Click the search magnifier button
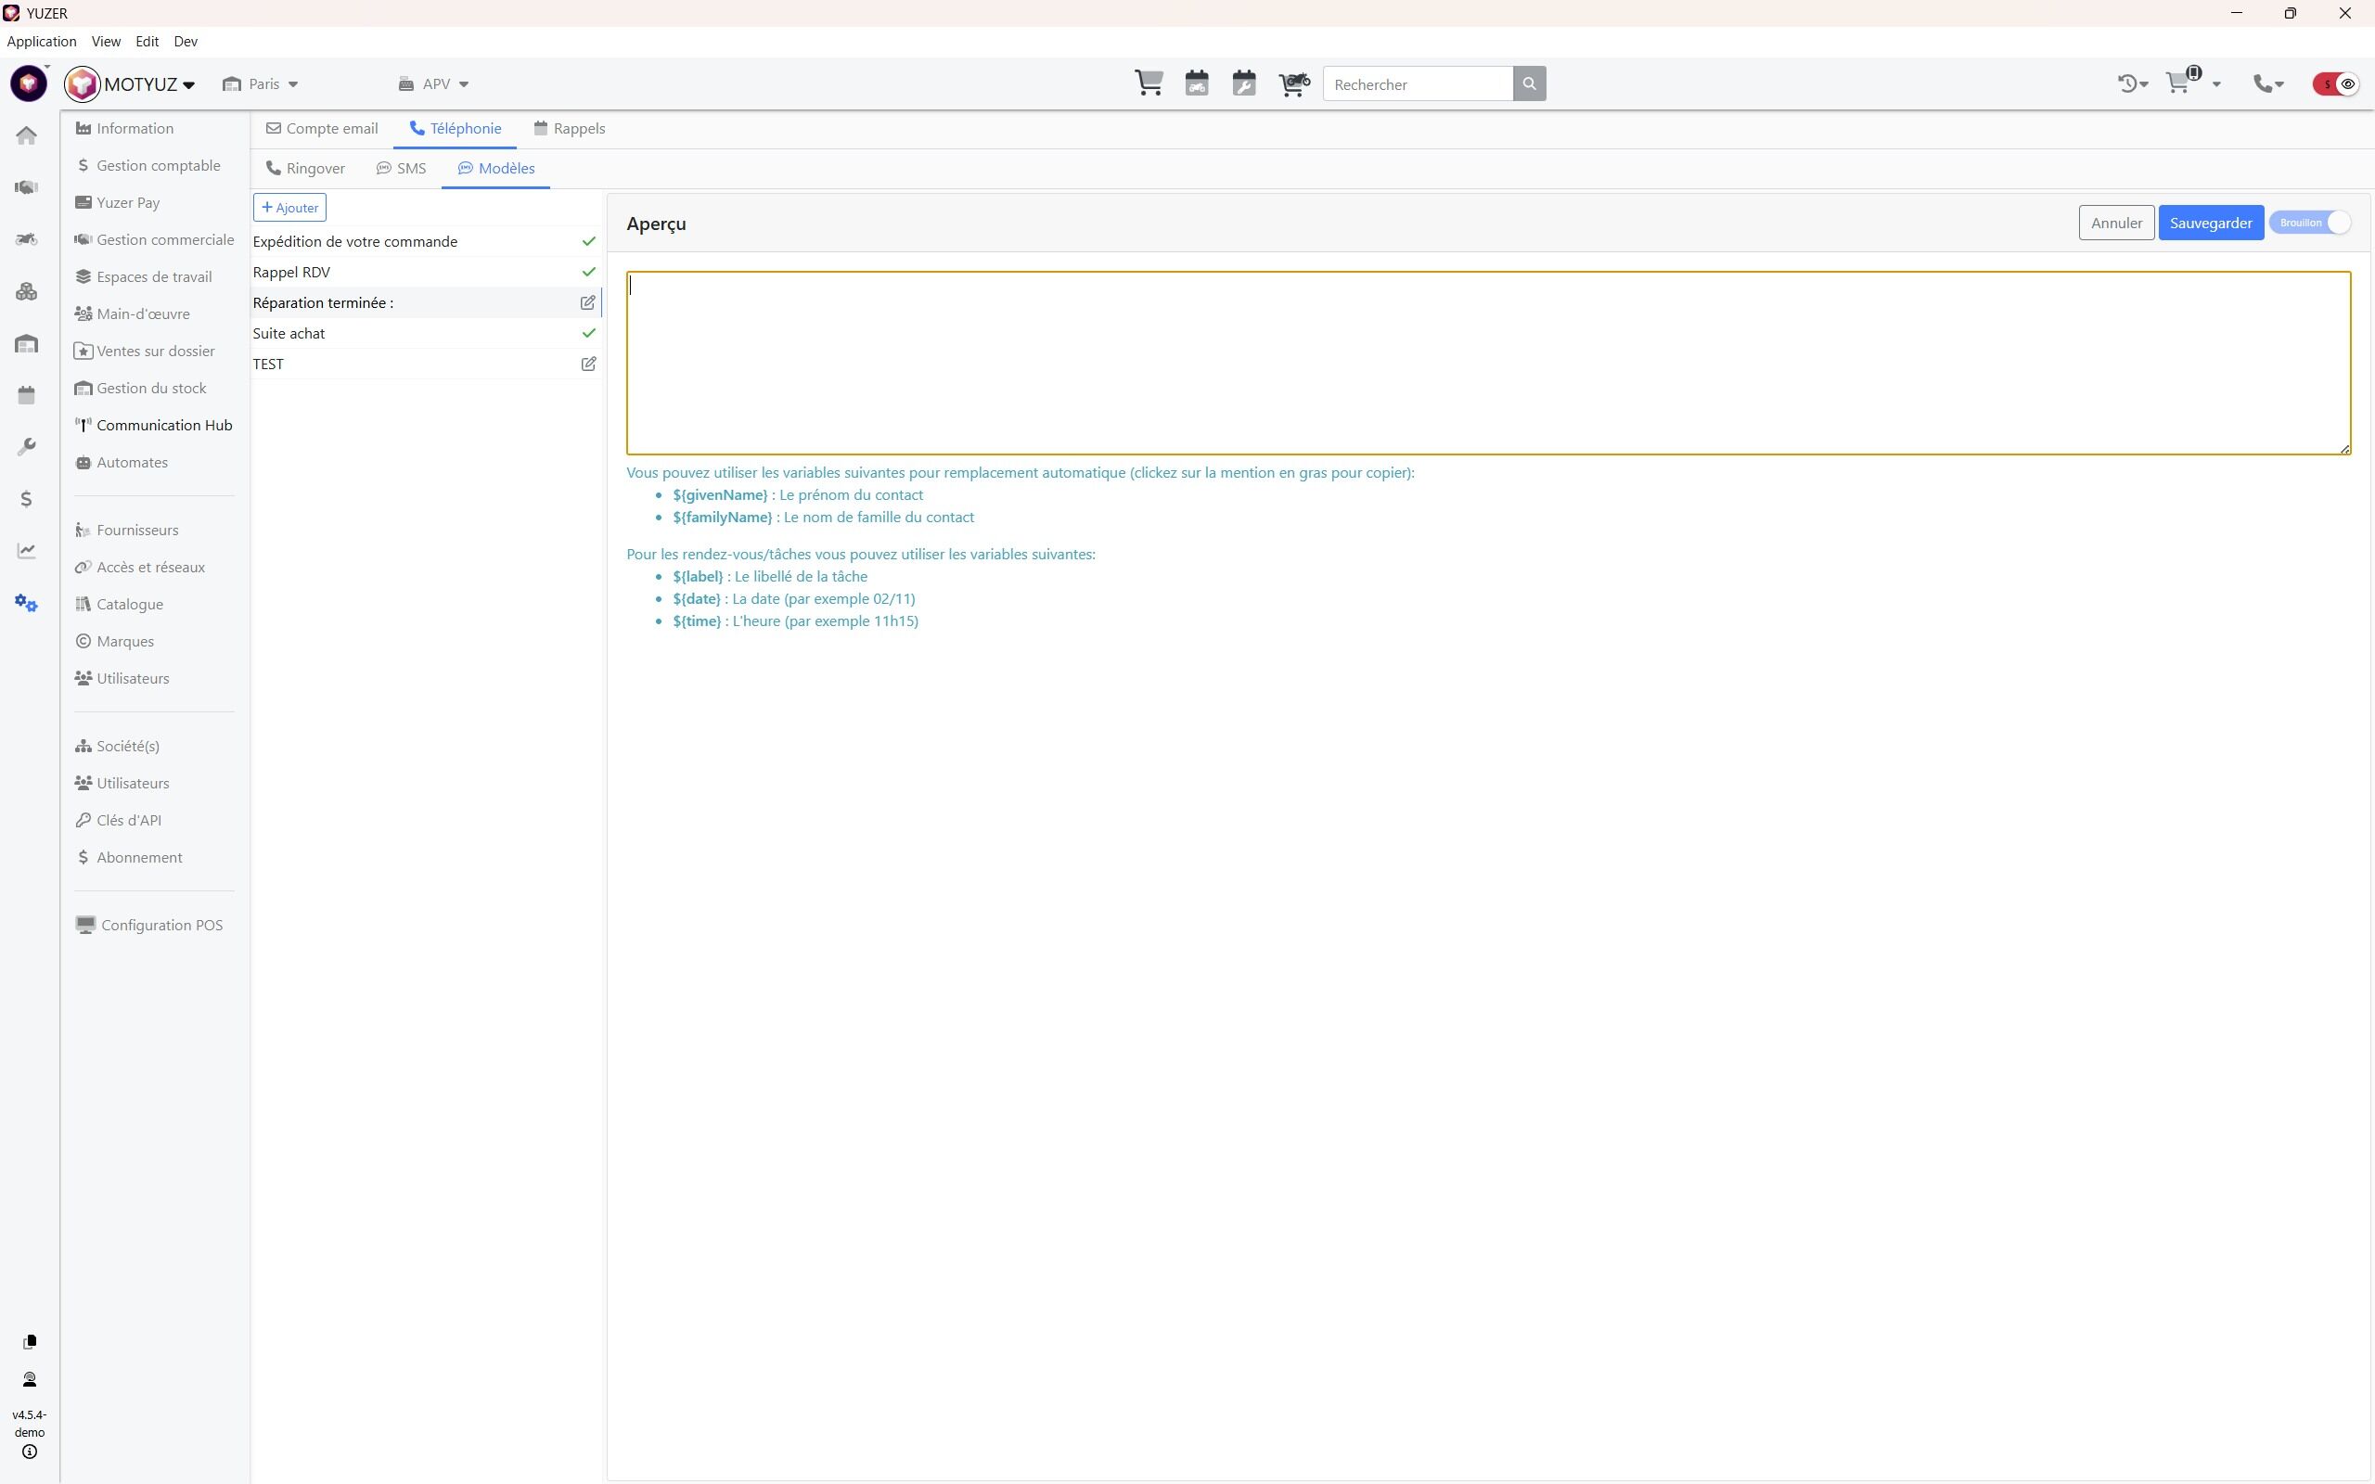Viewport: 2375px width, 1484px height. [1528, 84]
